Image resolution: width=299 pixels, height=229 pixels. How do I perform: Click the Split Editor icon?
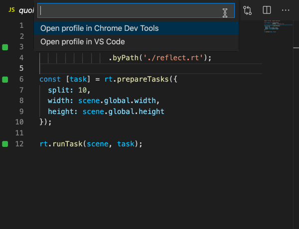(x=267, y=10)
